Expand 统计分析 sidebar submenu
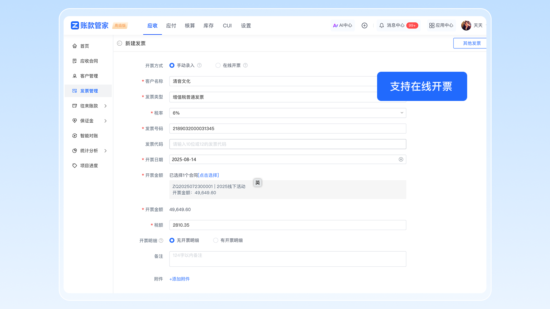 [105, 151]
